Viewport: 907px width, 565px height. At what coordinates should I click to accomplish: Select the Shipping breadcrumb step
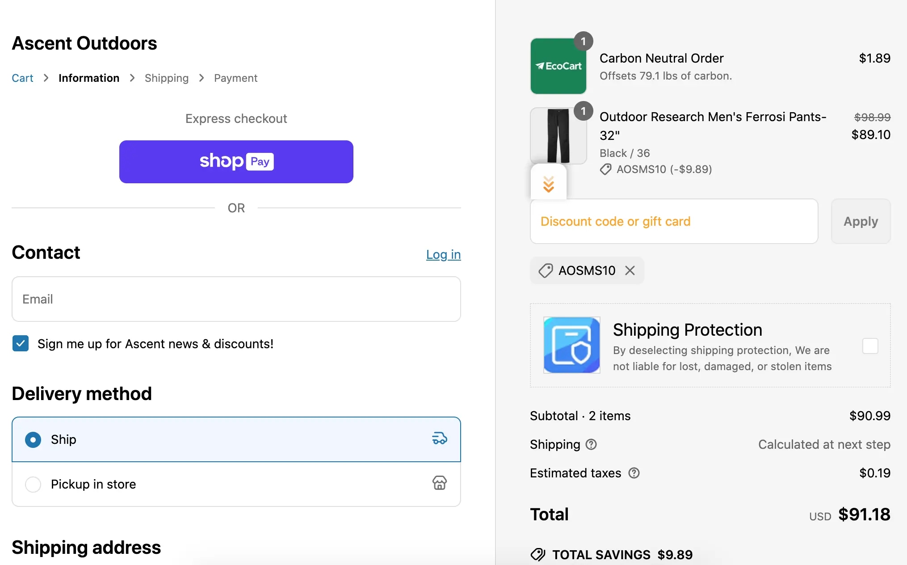pyautogui.click(x=167, y=78)
